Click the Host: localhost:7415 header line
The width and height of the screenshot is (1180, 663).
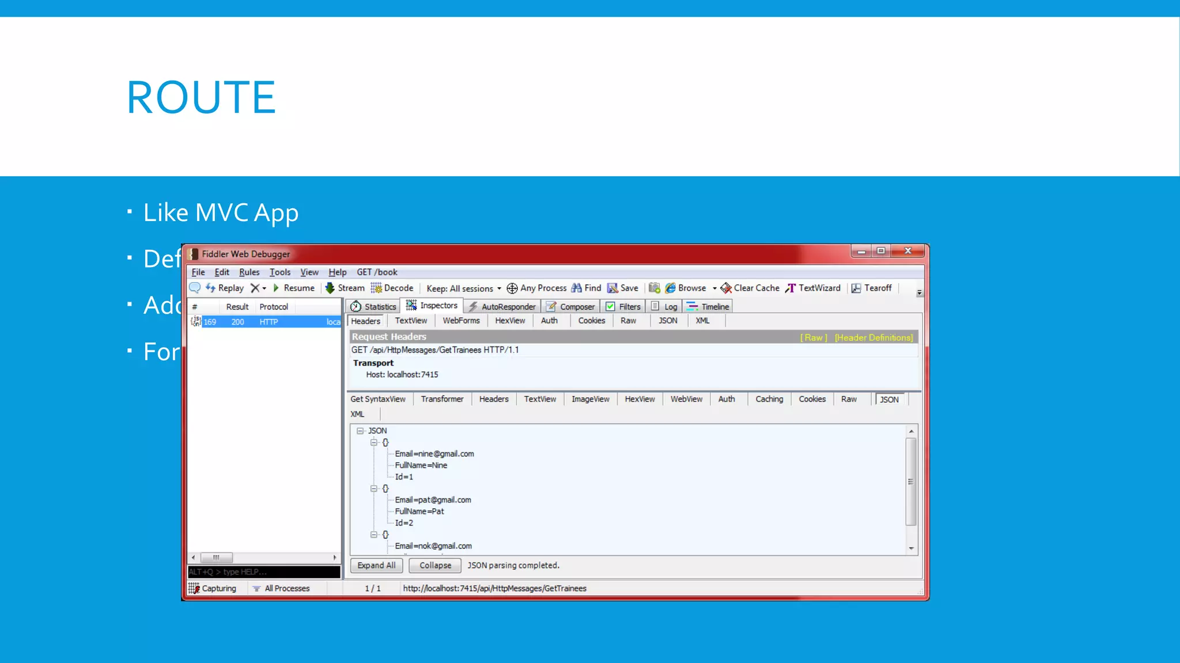(402, 375)
